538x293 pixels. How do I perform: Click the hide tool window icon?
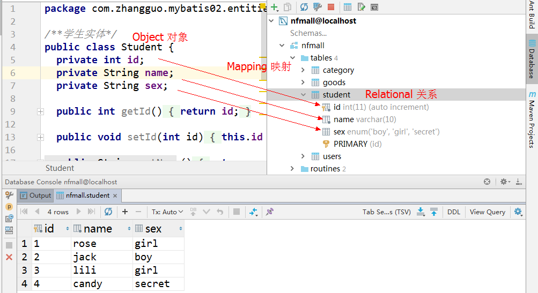point(519,182)
